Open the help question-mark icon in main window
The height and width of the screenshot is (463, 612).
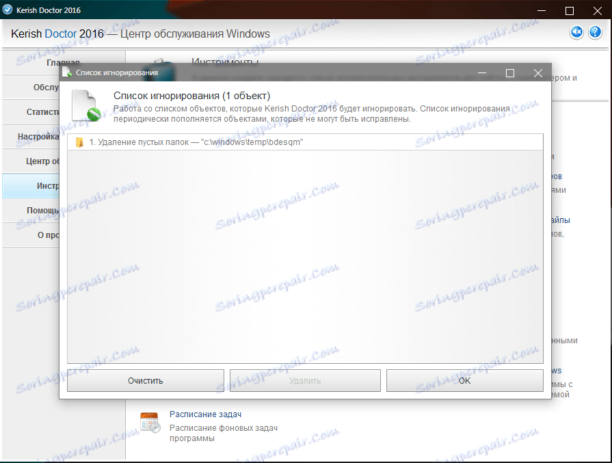[x=595, y=31]
